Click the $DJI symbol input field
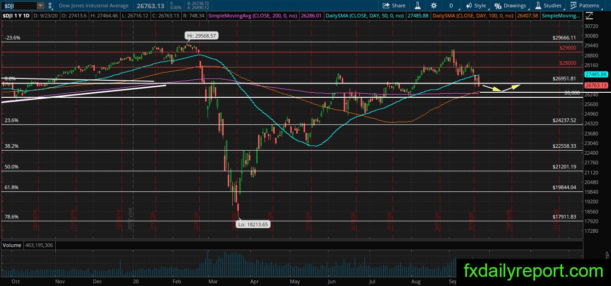This screenshot has height=286, width=611. (18, 6)
